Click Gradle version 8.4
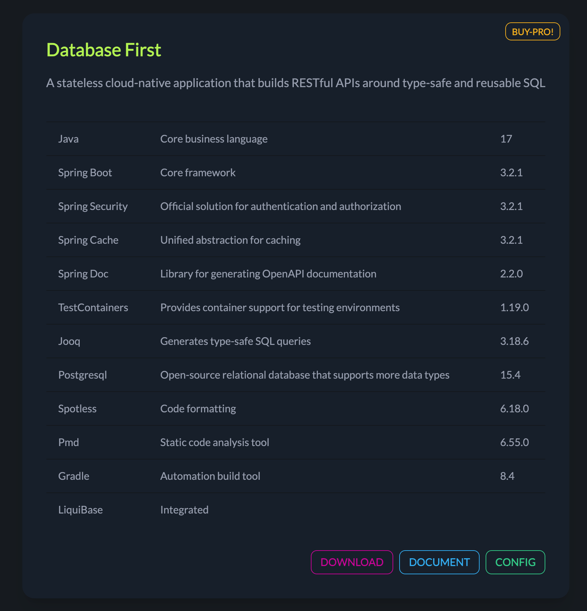This screenshot has width=587, height=611. [507, 476]
